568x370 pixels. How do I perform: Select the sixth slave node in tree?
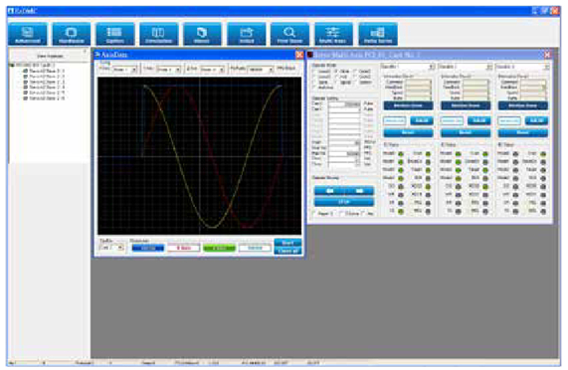[44, 98]
